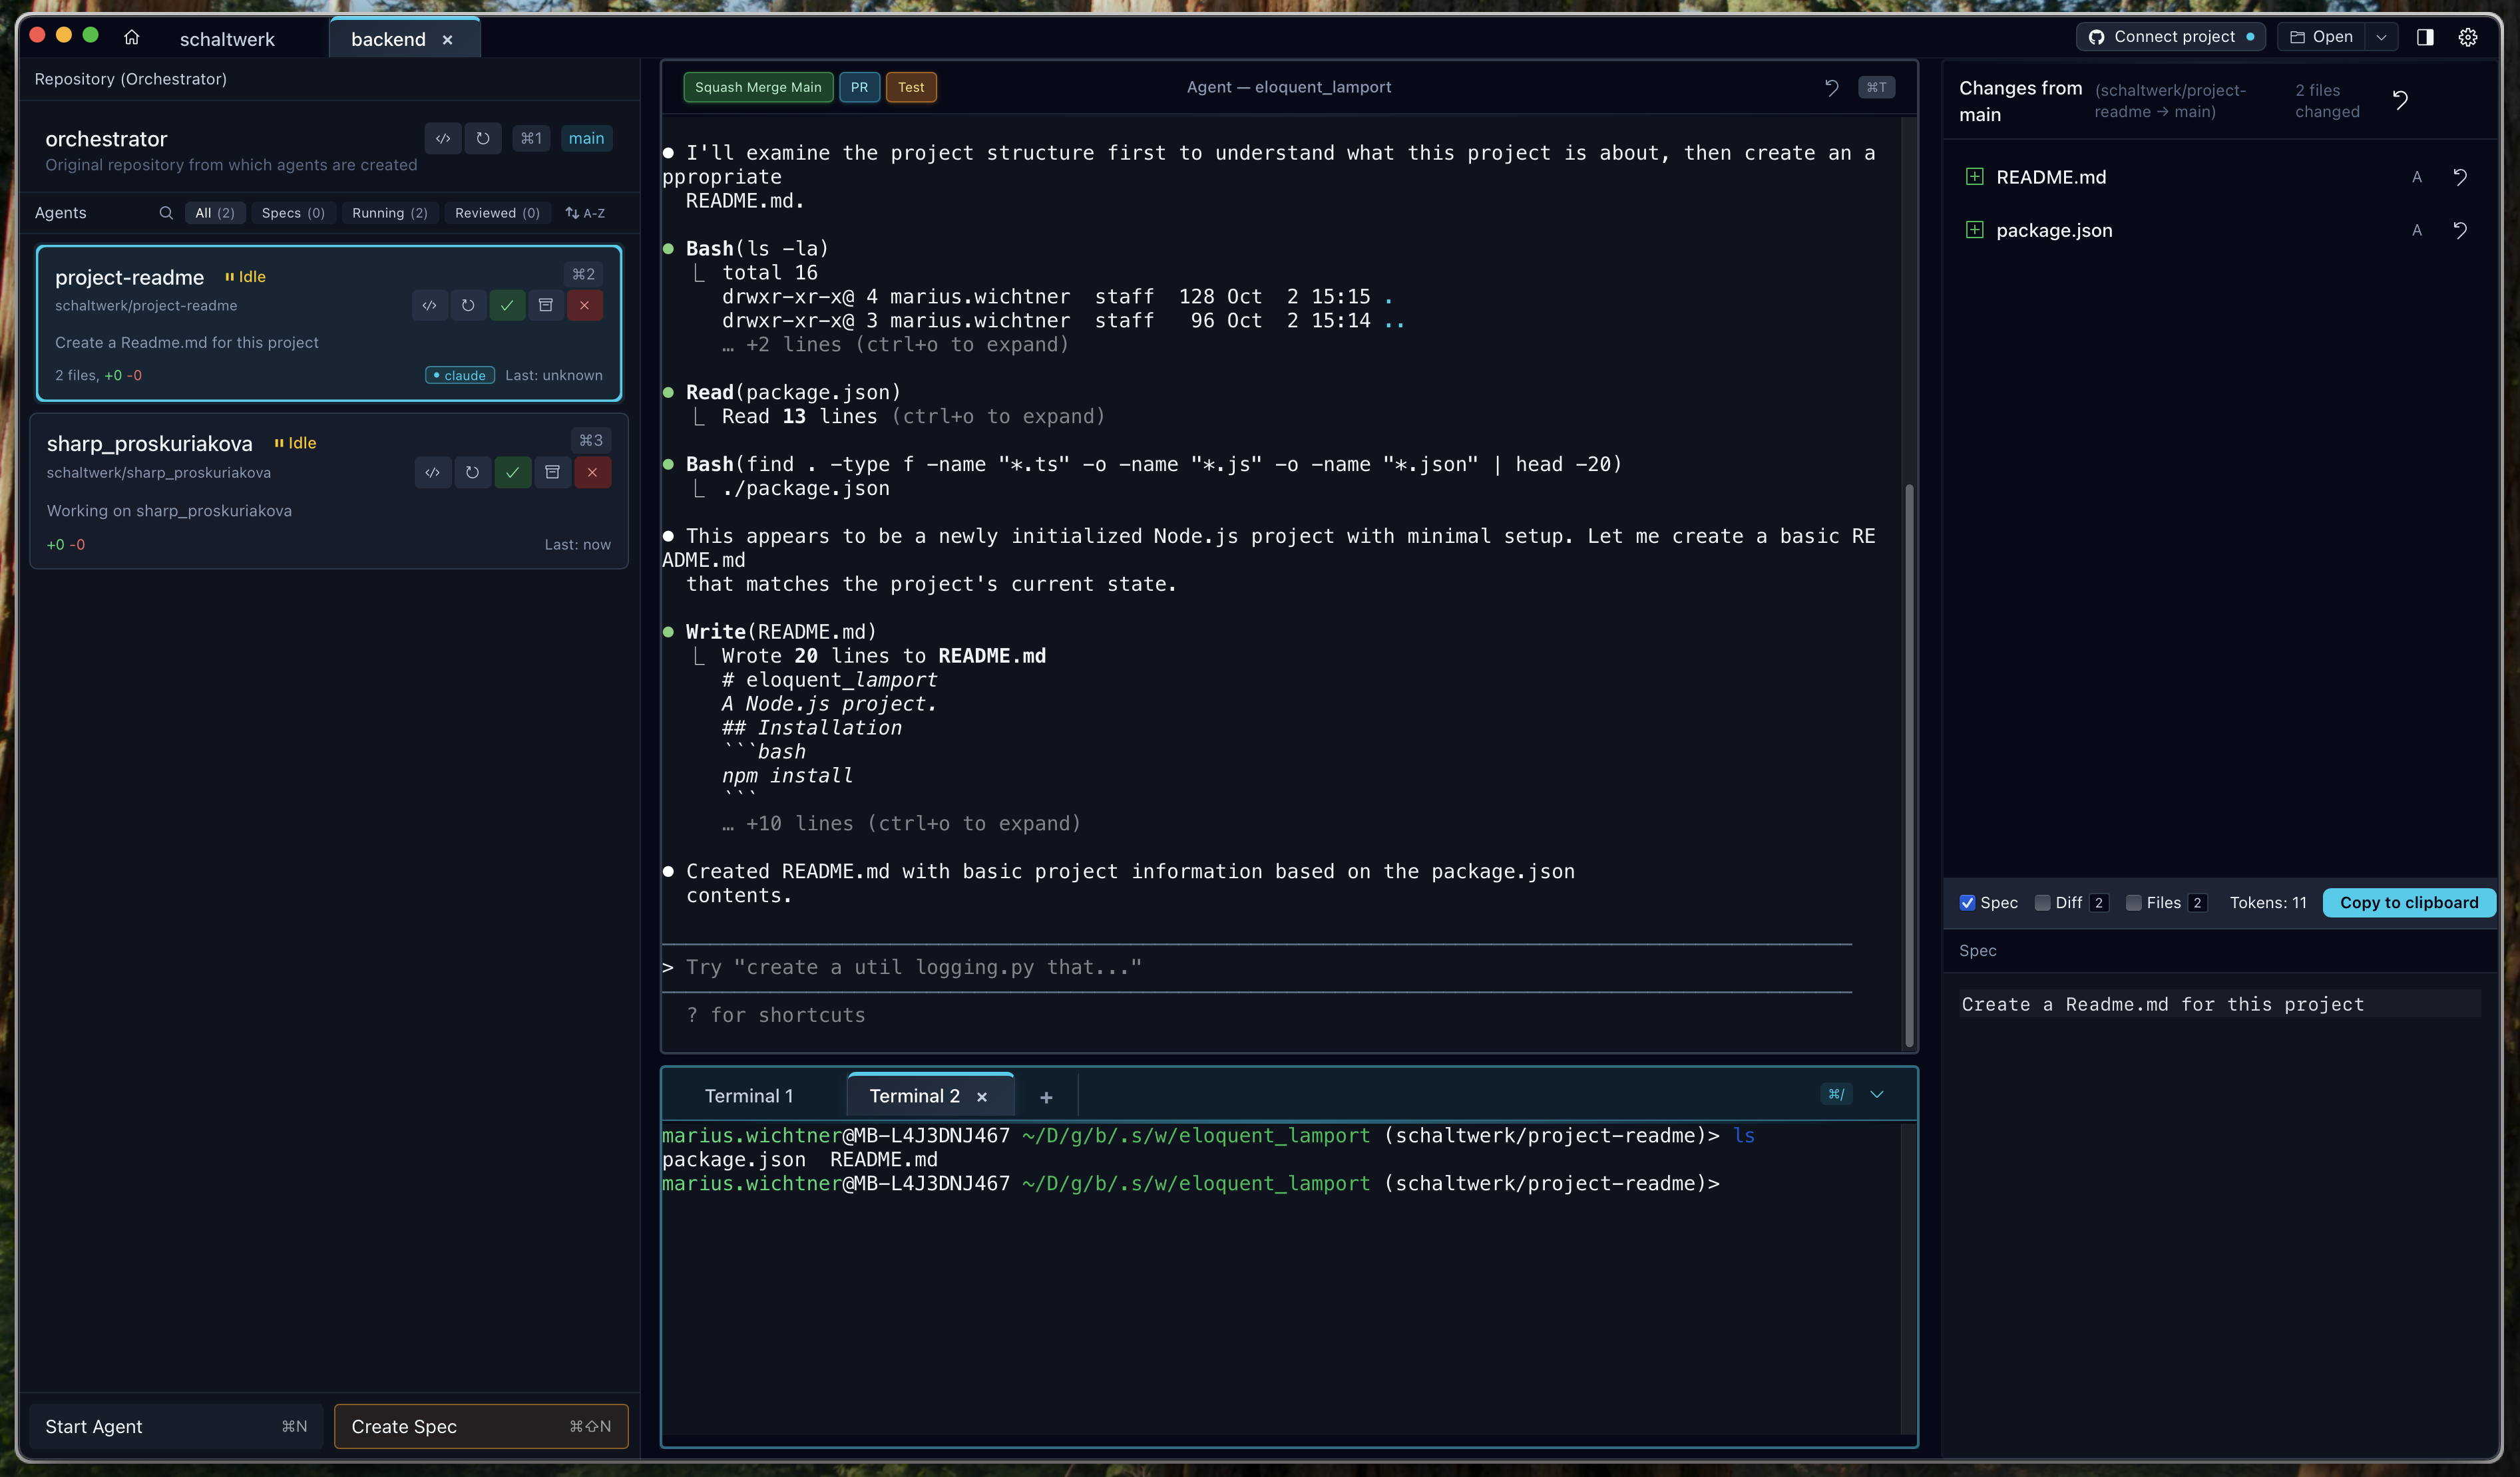
Task: Open code view for the project-readme agent
Action: point(430,306)
